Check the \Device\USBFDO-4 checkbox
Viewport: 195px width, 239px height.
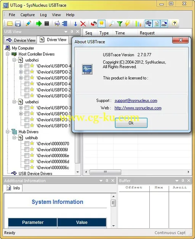tap(27, 84)
